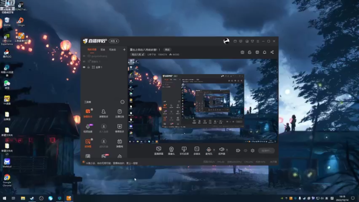Image resolution: width=359 pixels, height=202 pixels.
Task: Open File Explorer from taskbar
Action: 23,198
